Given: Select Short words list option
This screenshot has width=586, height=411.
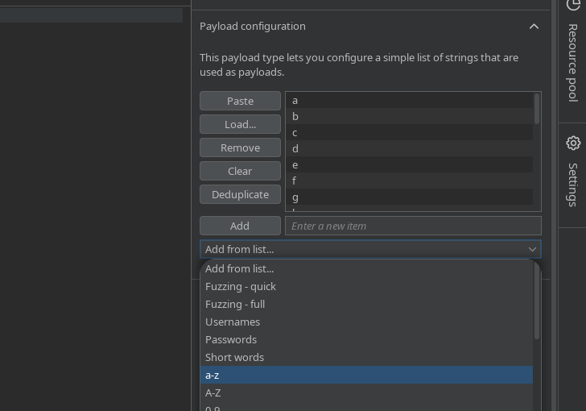Looking at the screenshot, I should click(234, 357).
